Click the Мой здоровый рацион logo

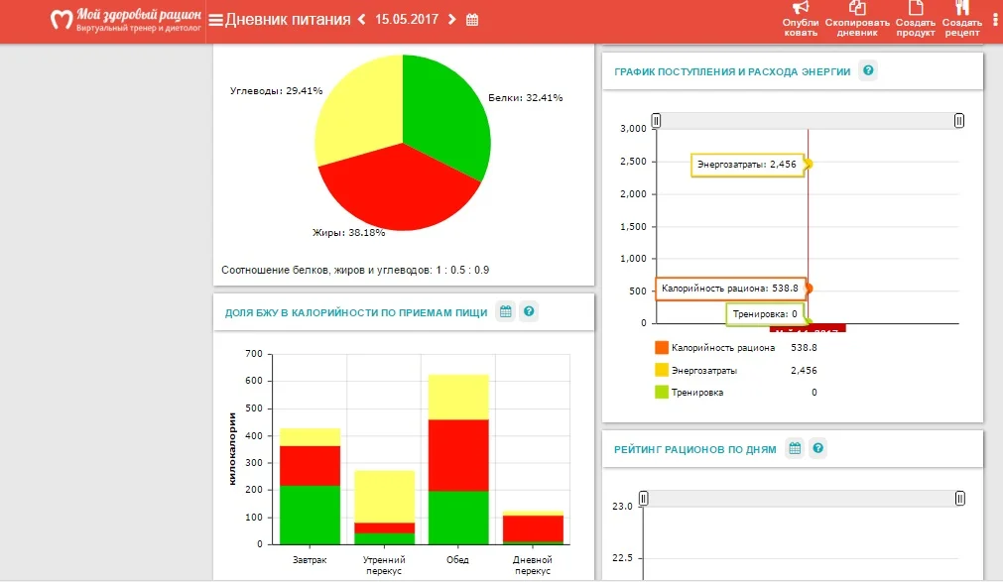127,20
